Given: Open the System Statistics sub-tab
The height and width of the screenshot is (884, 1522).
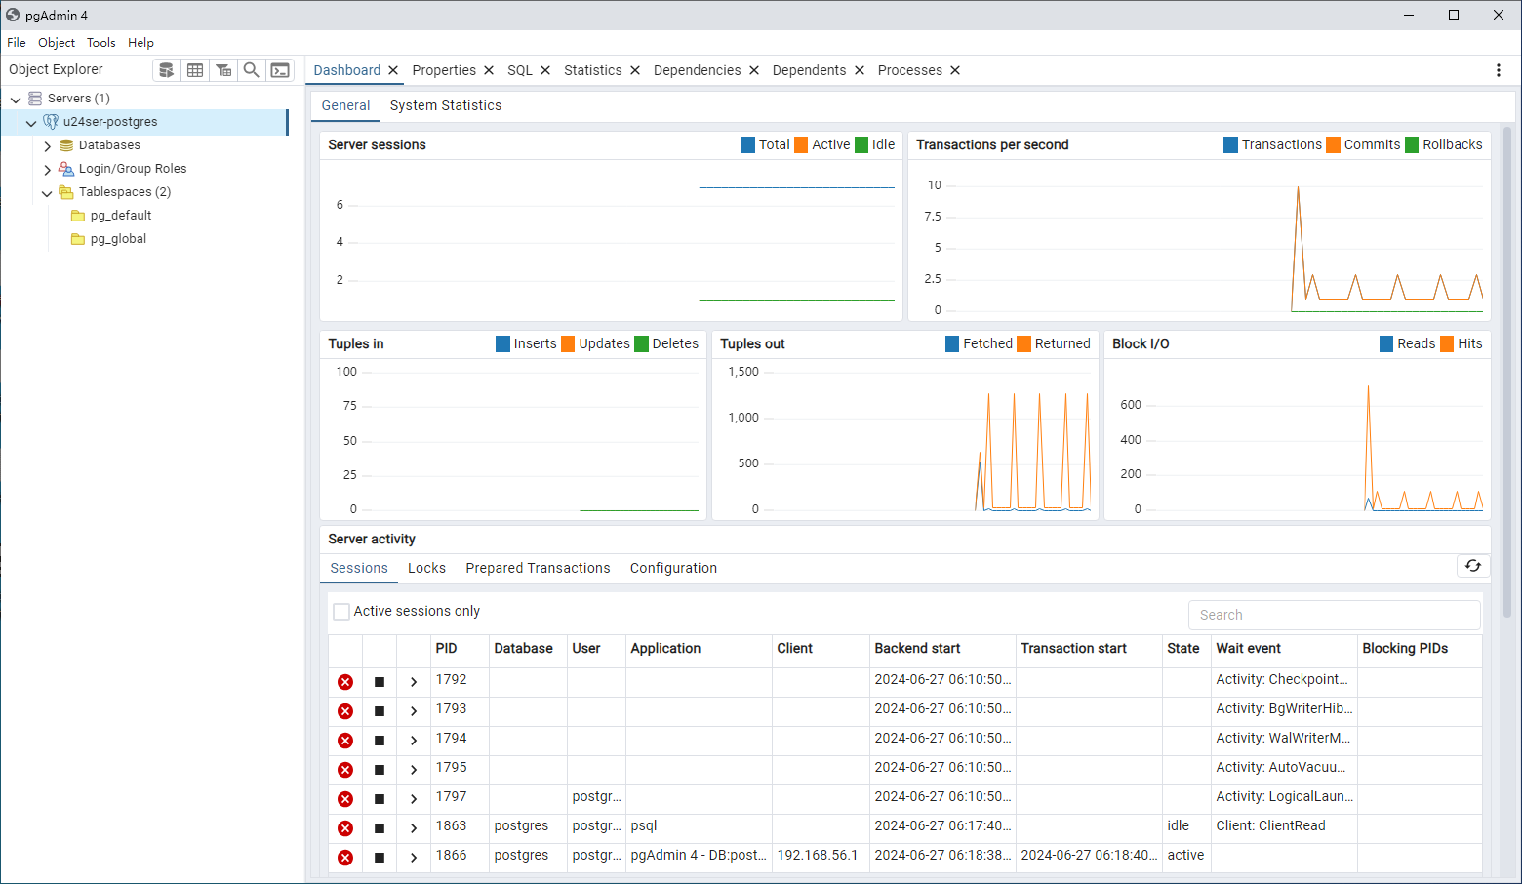Looking at the screenshot, I should click(x=446, y=105).
